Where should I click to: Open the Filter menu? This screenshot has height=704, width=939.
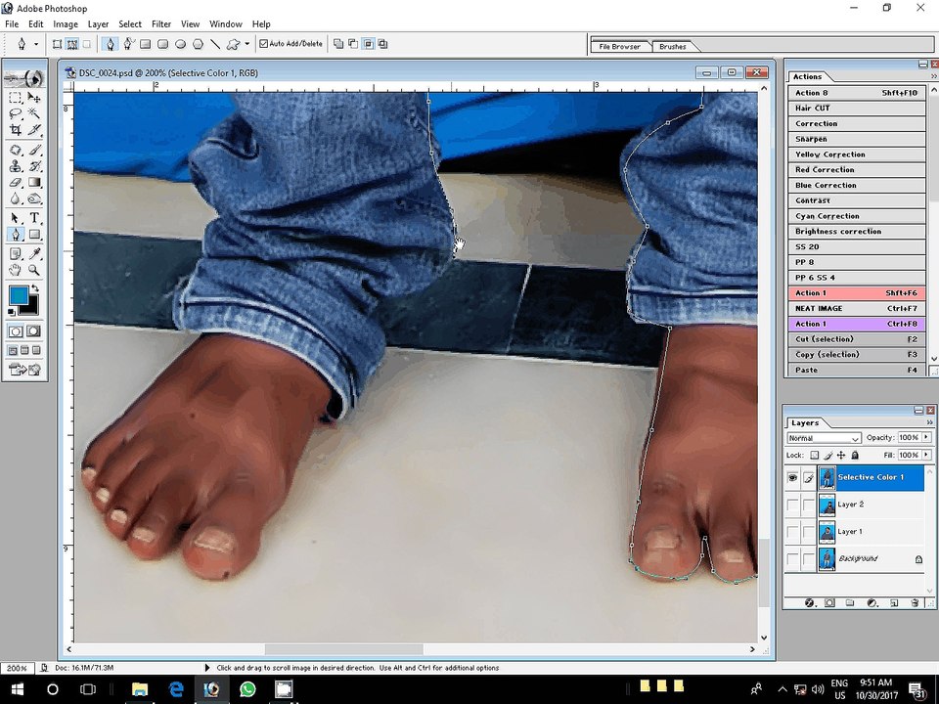coord(161,23)
